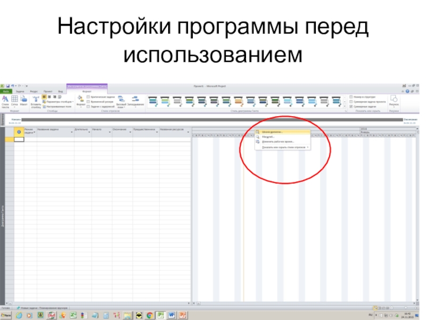Expand the Базовый план dropdown

click(121, 101)
